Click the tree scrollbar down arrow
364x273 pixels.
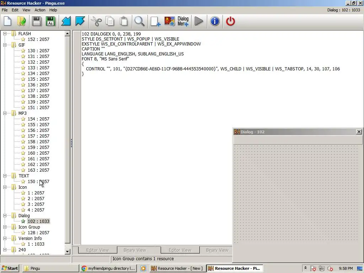coord(67,251)
